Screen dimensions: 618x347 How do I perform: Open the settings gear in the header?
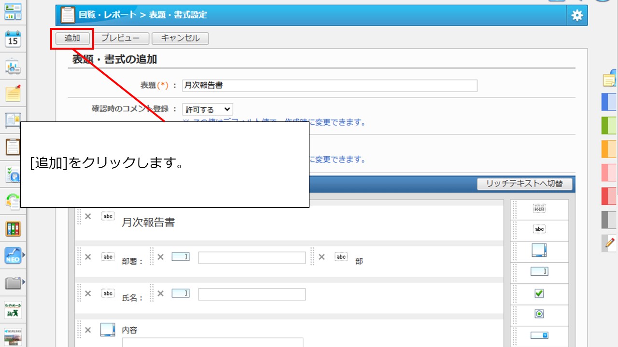pyautogui.click(x=577, y=15)
